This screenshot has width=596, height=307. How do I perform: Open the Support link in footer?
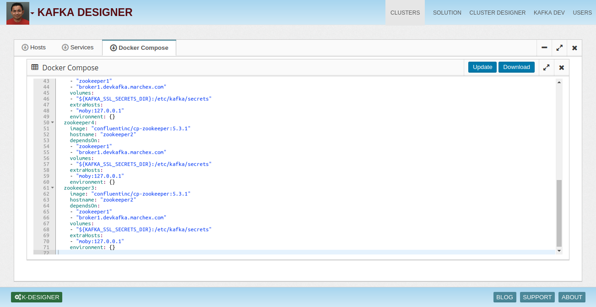(537, 297)
